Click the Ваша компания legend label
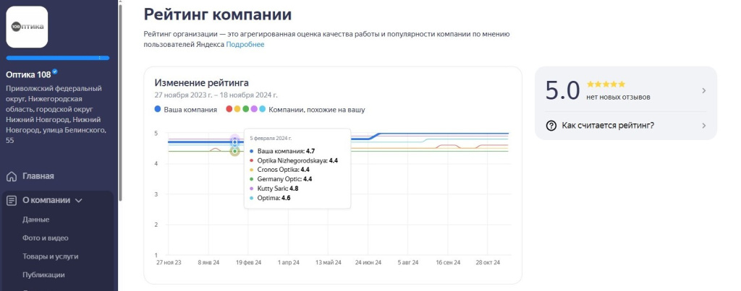 coord(190,110)
